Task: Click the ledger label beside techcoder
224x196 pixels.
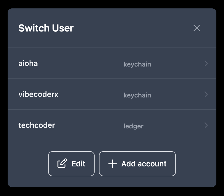Action: [x=133, y=126]
